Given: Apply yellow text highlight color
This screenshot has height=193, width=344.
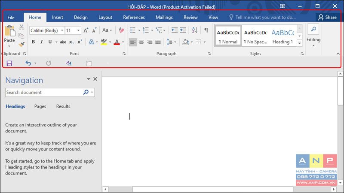Looking at the screenshot, I should click(x=104, y=42).
